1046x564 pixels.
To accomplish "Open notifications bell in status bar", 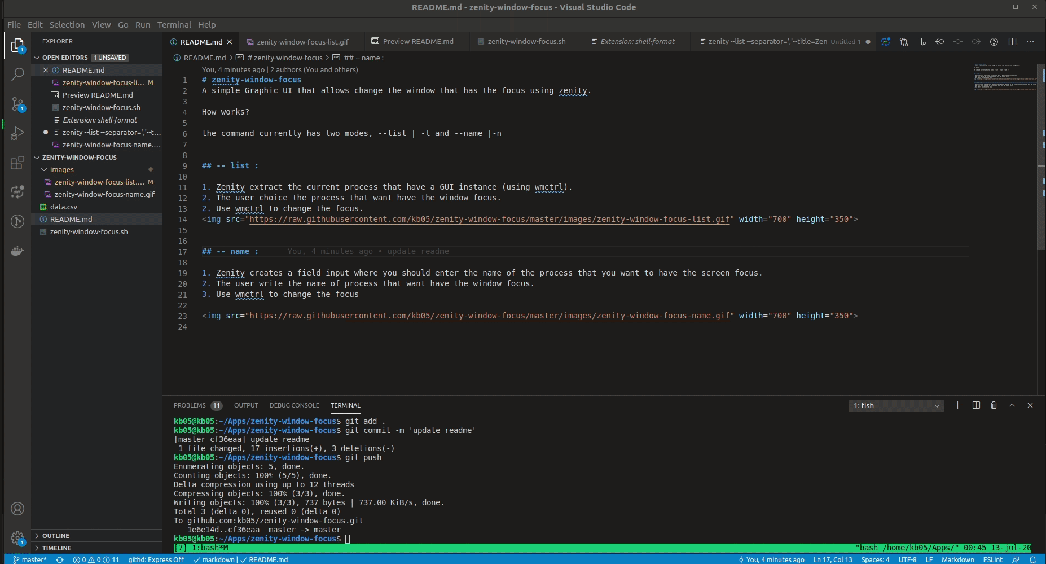I will 1032,559.
